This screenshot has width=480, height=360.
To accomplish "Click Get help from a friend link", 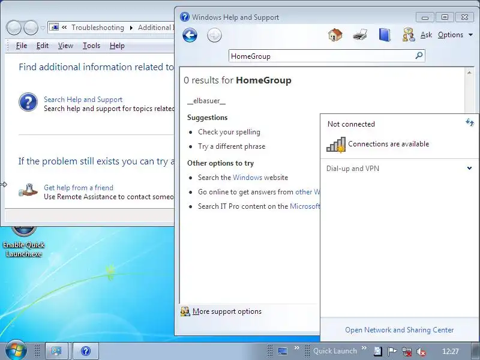I will tap(79, 188).
